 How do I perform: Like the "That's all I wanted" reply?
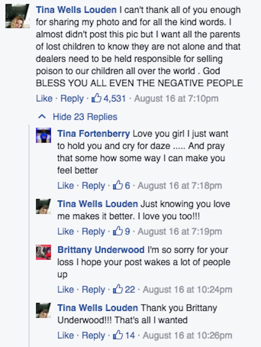tap(66, 335)
